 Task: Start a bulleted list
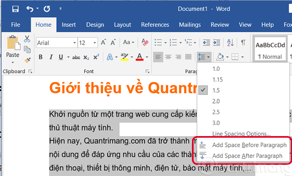158,42
